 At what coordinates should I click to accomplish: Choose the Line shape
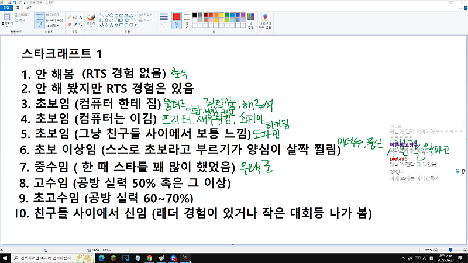point(102,15)
